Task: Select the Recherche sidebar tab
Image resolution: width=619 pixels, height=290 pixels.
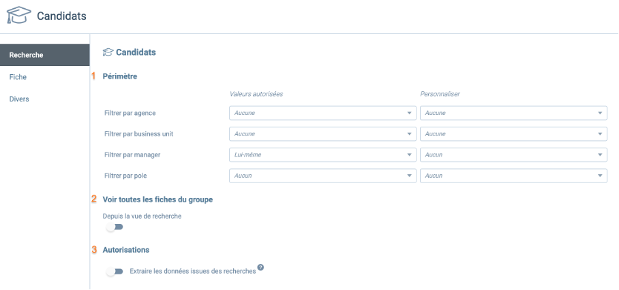Action: pyautogui.click(x=44, y=55)
